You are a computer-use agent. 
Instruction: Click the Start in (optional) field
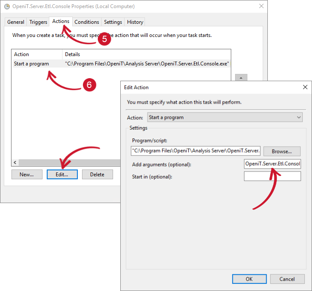(x=272, y=176)
